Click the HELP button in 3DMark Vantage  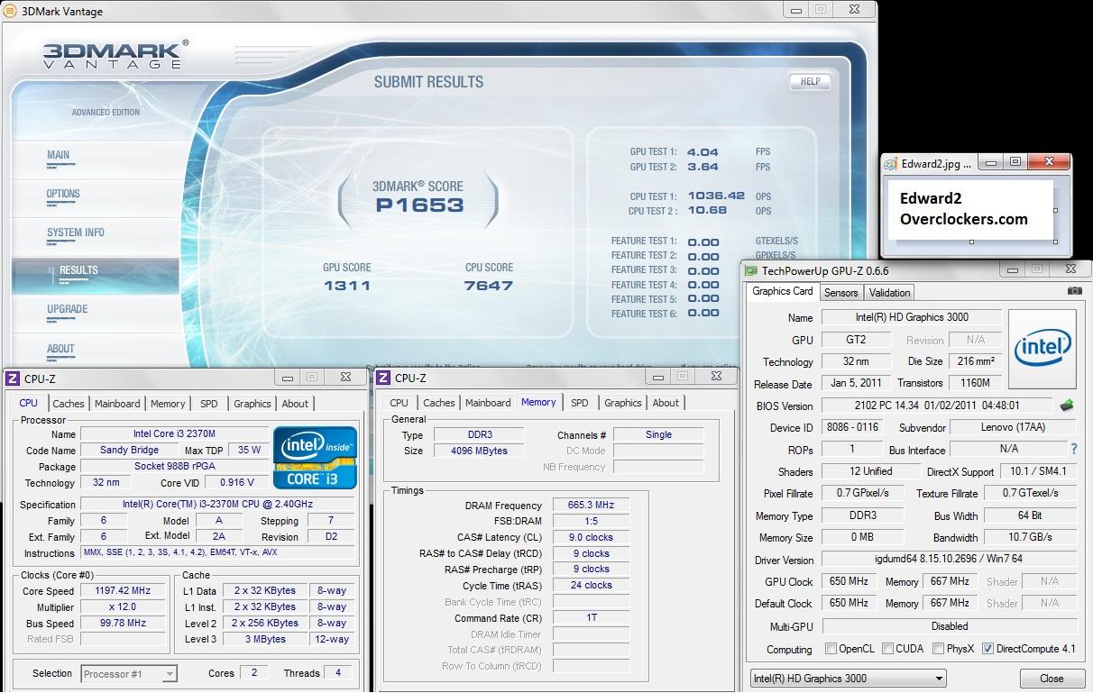click(x=810, y=81)
